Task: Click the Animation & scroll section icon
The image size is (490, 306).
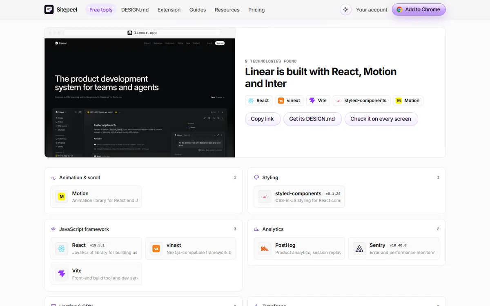Action: [53, 178]
